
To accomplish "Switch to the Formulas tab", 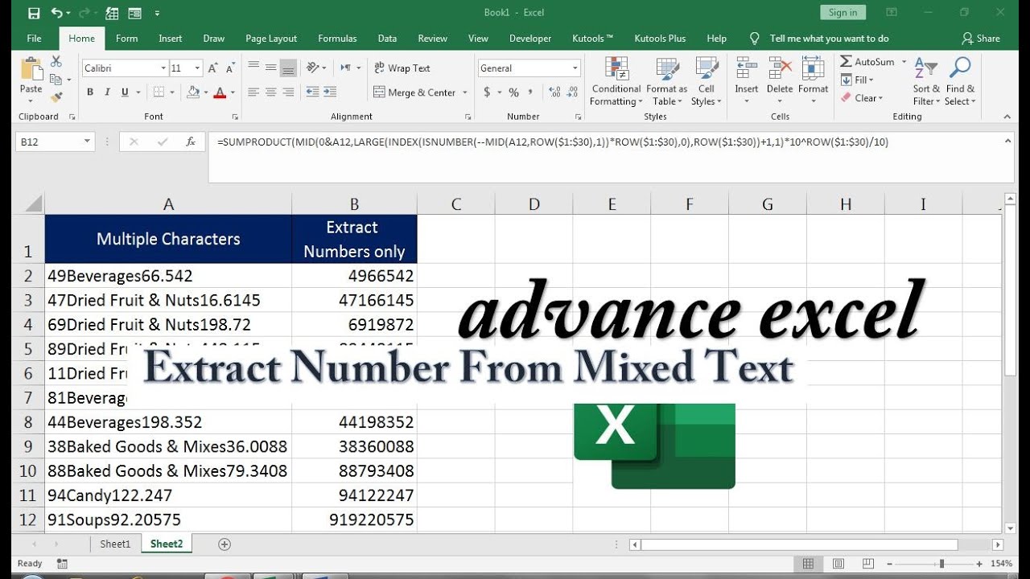I will 337,38.
